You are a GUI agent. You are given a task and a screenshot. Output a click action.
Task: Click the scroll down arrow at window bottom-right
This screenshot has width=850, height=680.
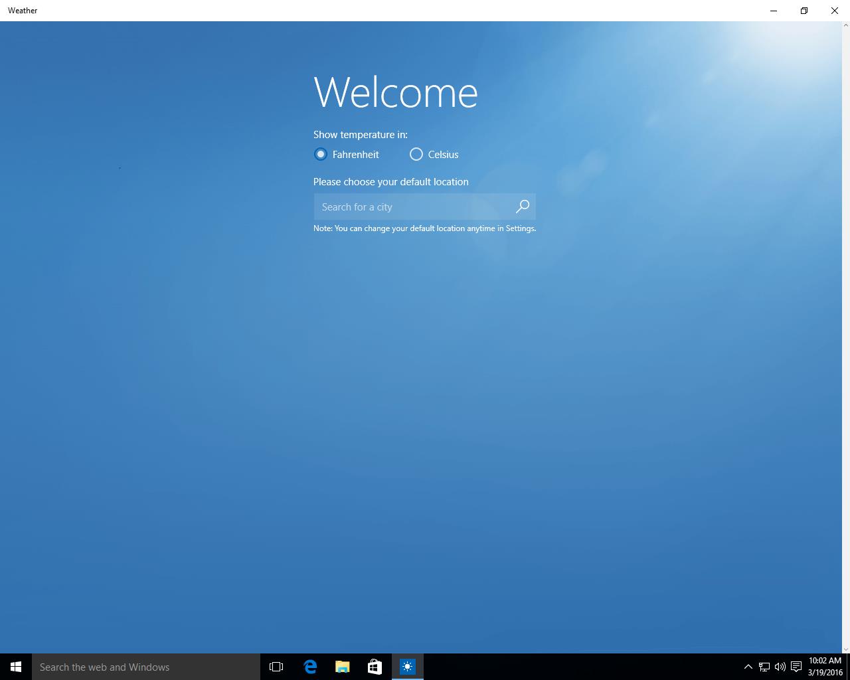click(x=845, y=649)
